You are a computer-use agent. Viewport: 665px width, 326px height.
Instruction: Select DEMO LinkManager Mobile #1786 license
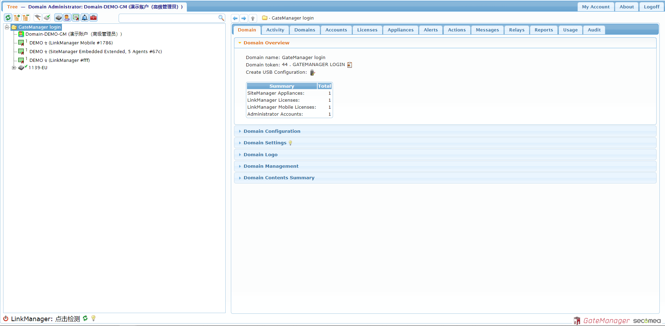pos(71,43)
